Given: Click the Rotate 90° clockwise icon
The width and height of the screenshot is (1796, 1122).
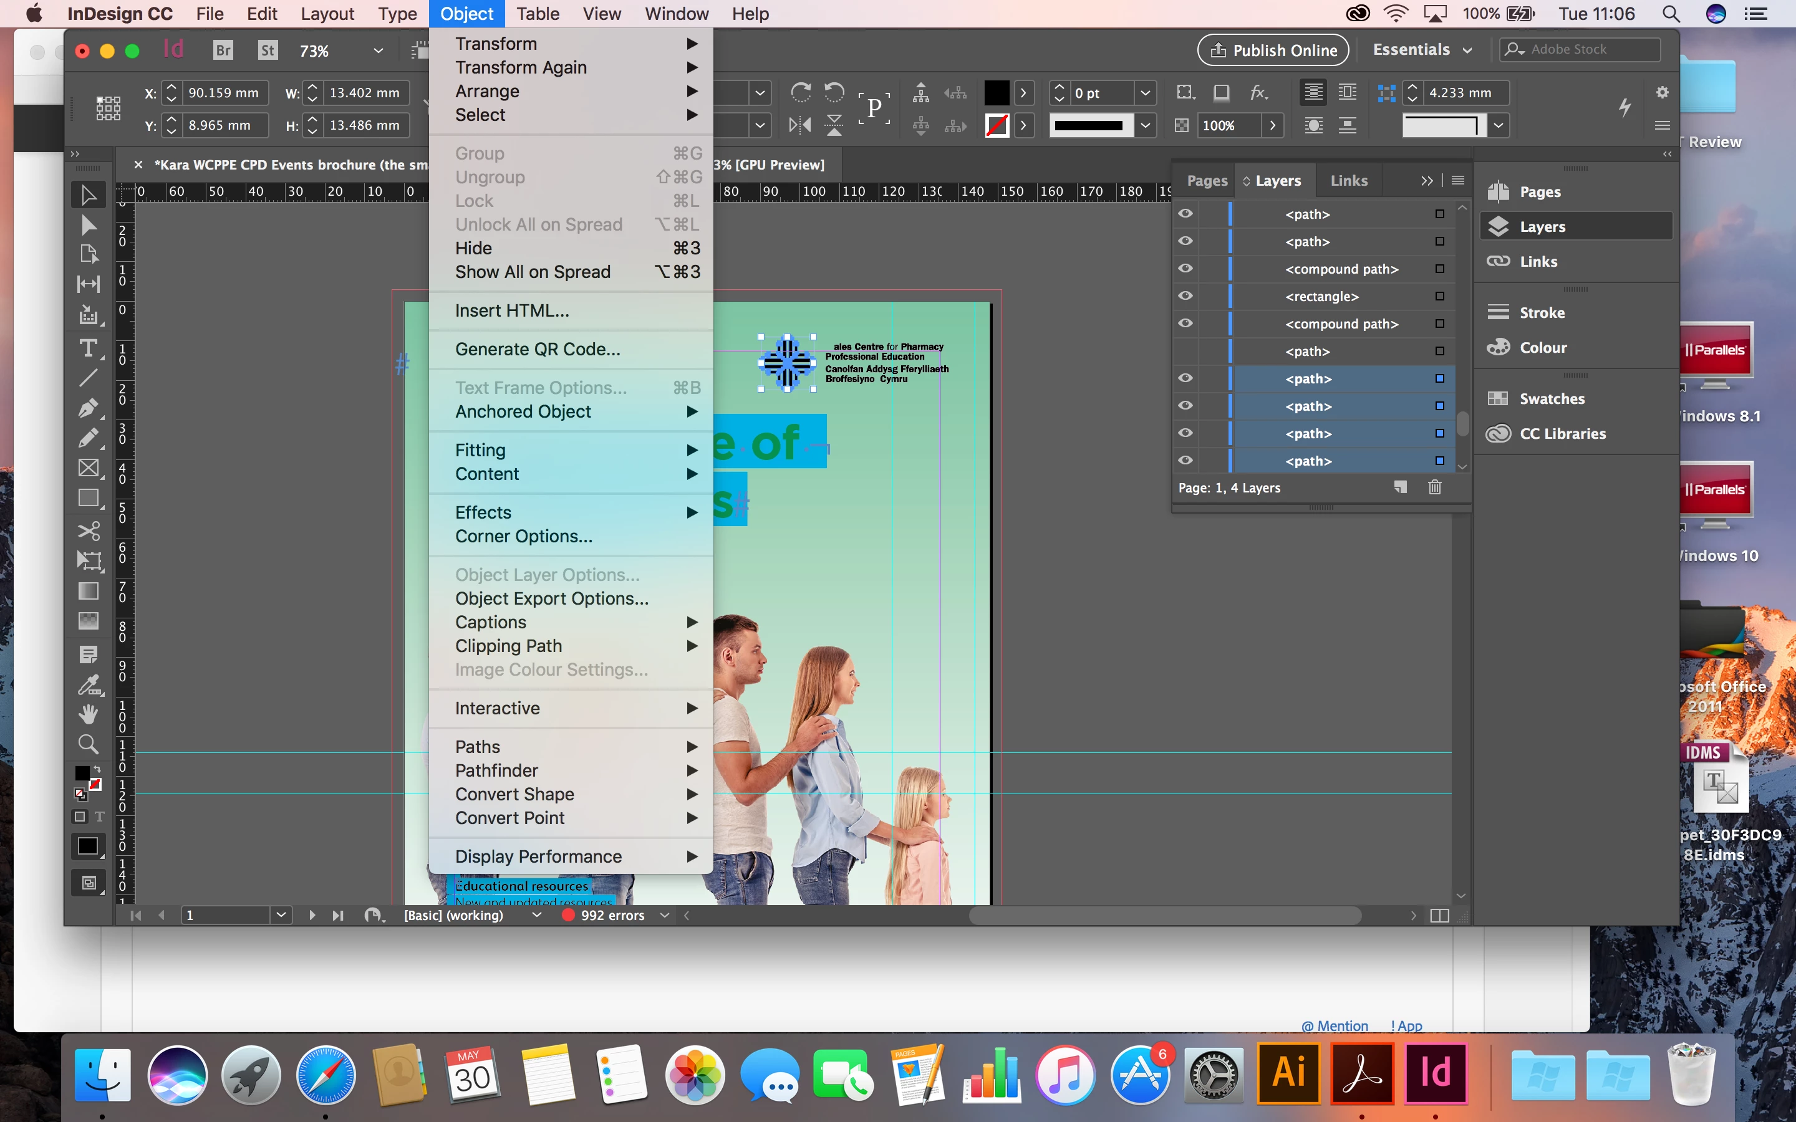Looking at the screenshot, I should coord(800,92).
